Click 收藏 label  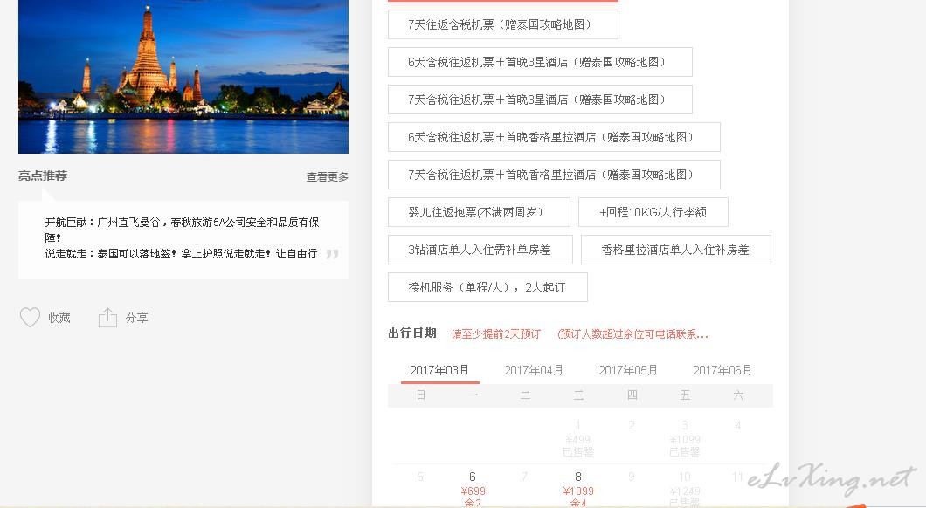click(59, 318)
